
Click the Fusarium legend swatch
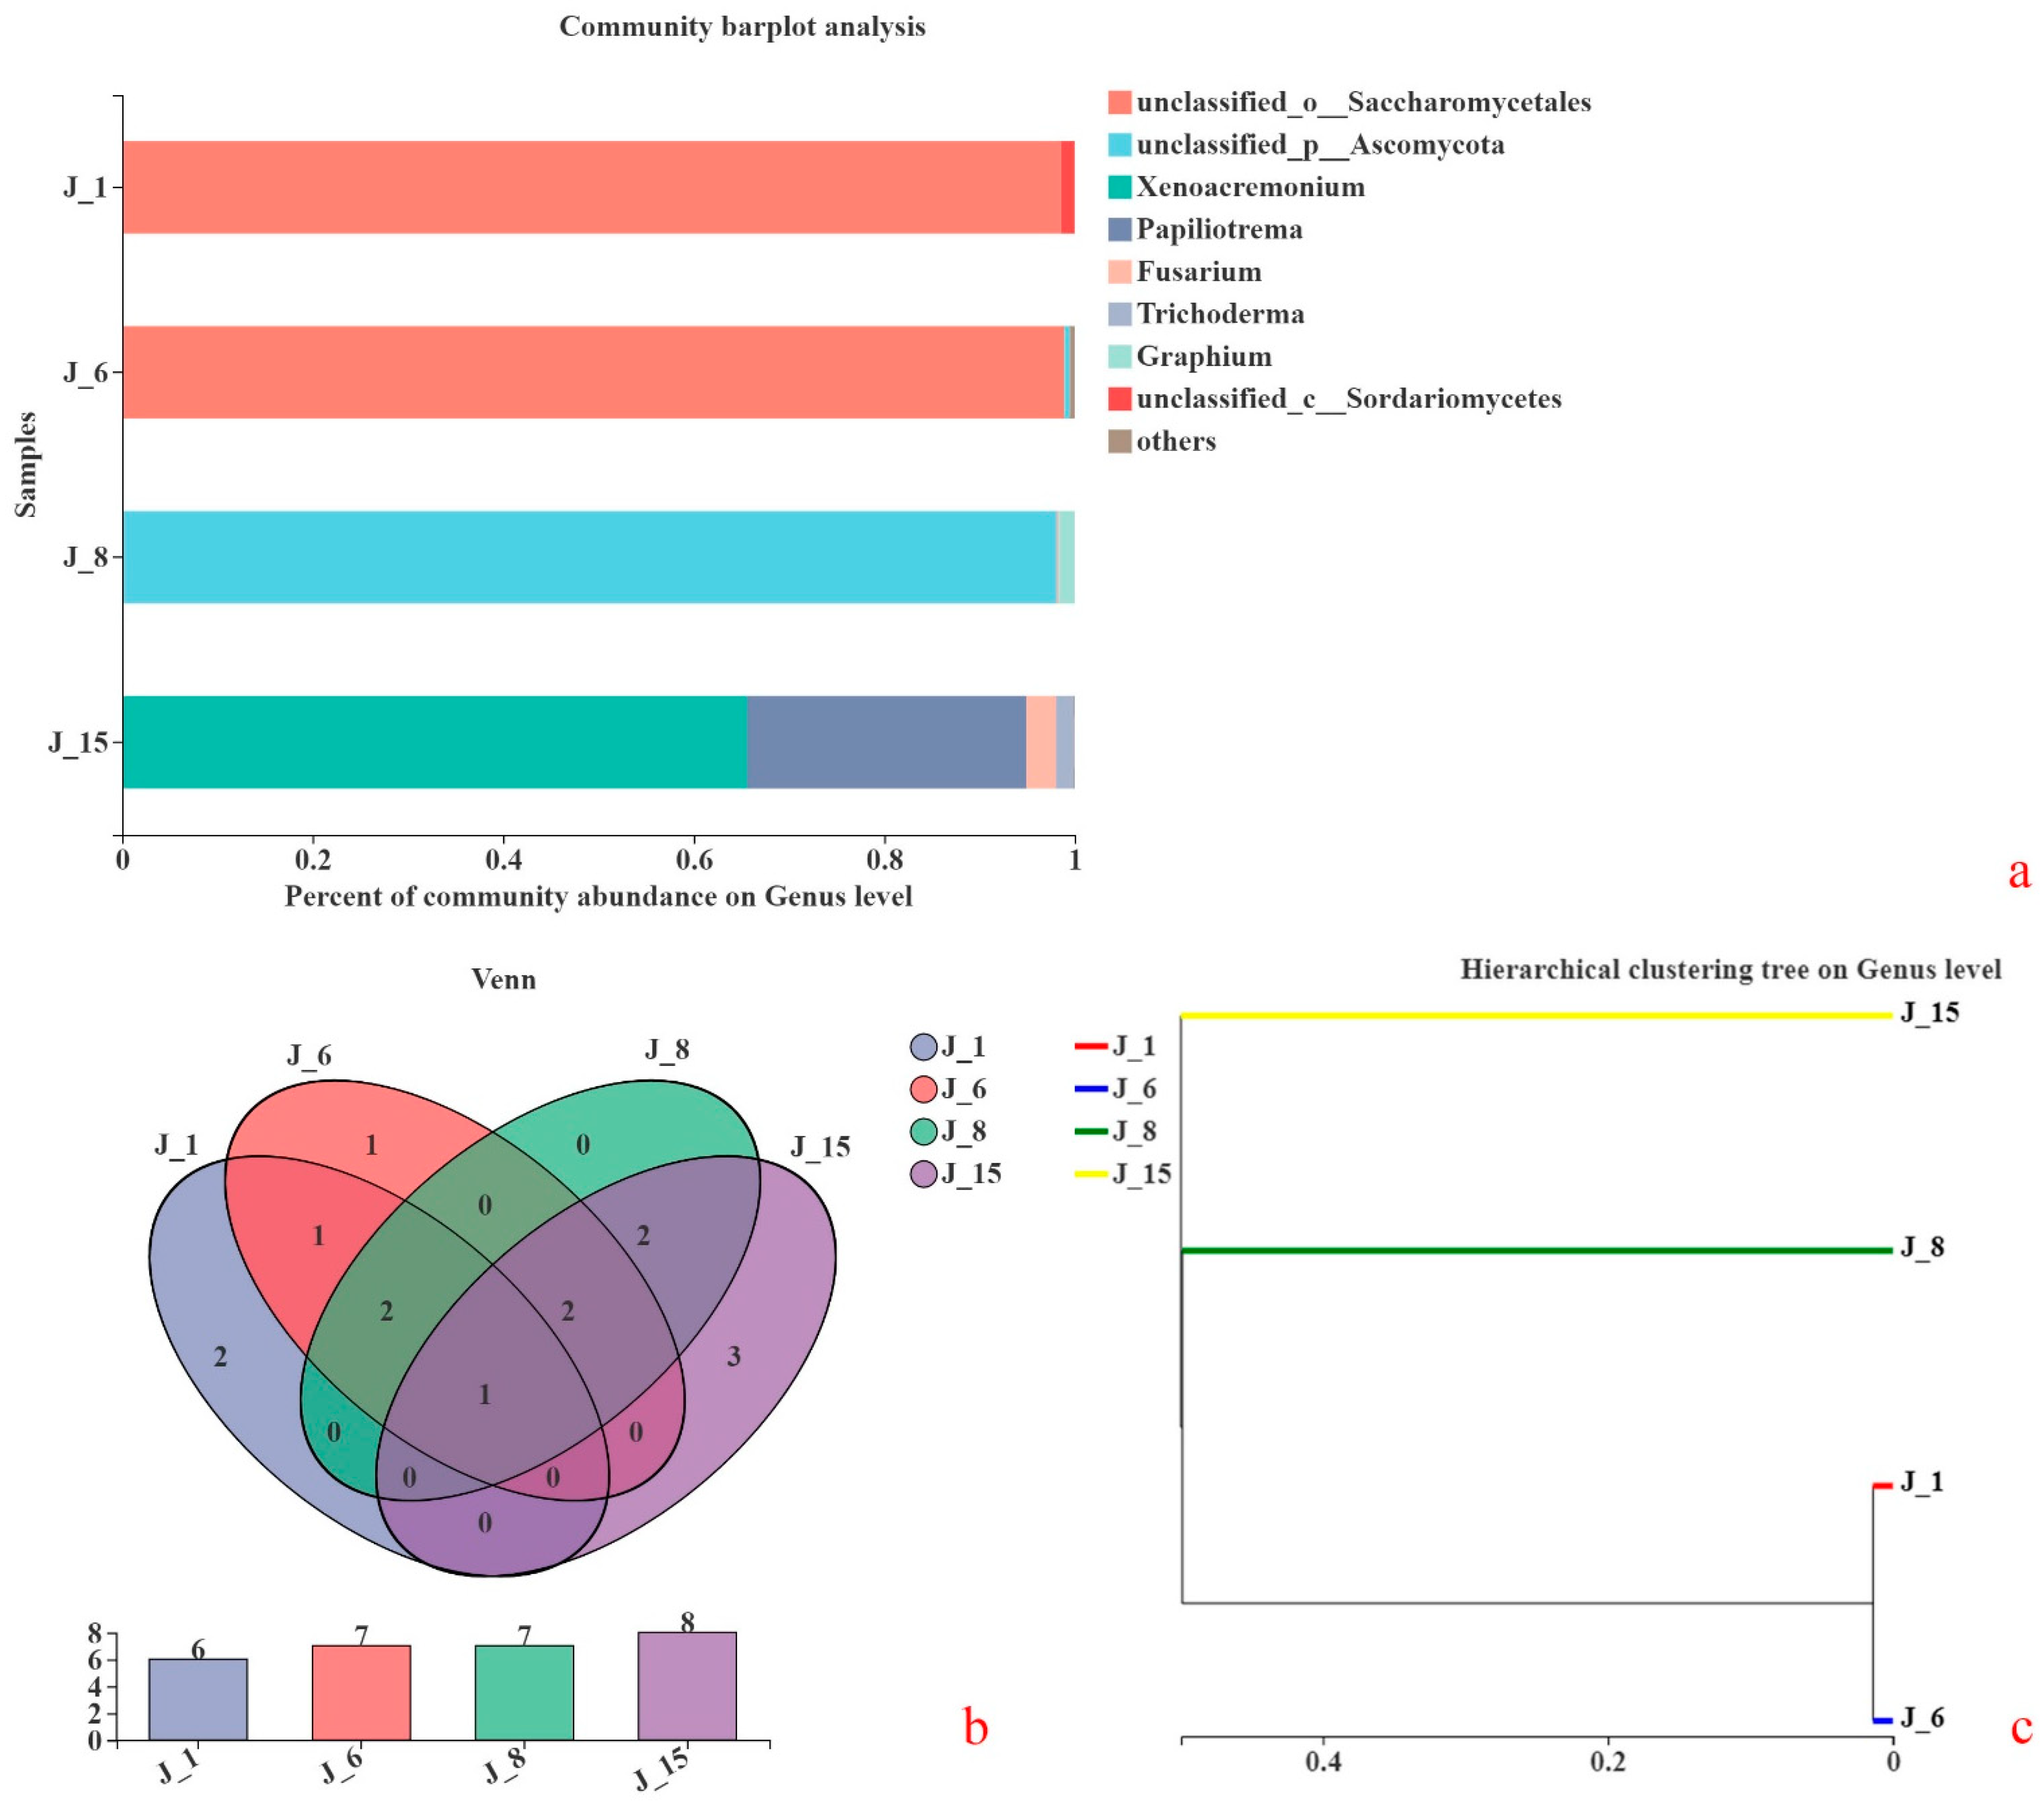coord(1119,272)
